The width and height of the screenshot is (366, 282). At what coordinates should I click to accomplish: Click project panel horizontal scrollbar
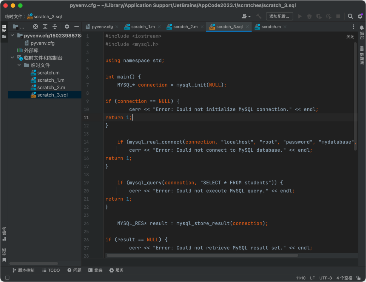coord(34,264)
